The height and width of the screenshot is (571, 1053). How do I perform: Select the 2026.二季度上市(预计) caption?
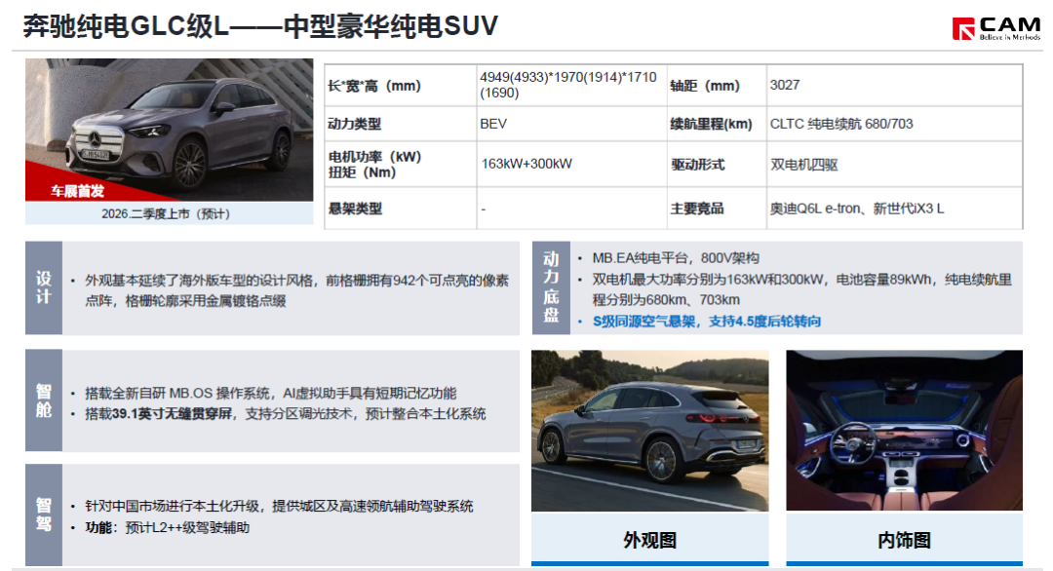(166, 214)
